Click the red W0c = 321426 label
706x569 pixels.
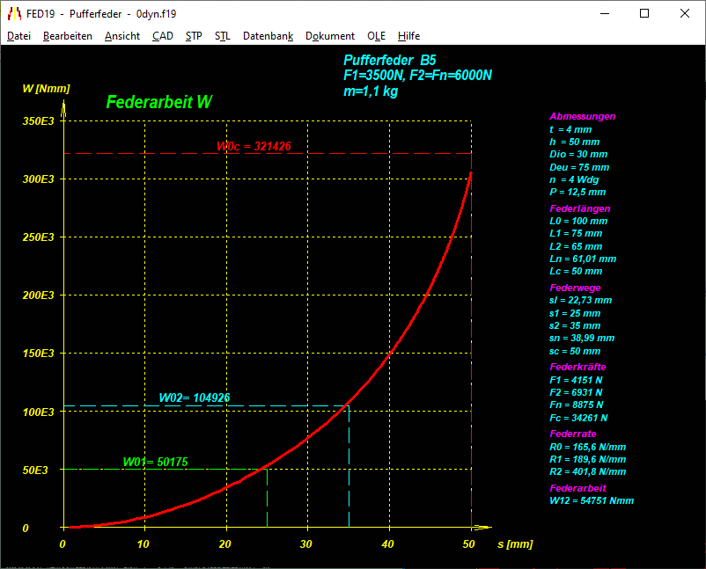(254, 146)
